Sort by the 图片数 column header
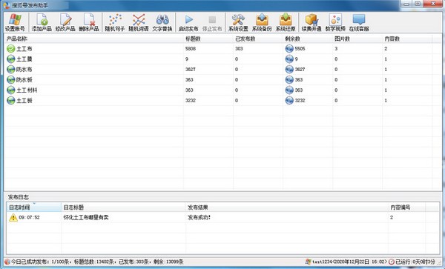The width and height of the screenshot is (445, 269). coord(357,39)
